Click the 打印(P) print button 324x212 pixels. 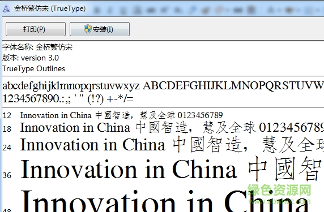click(36, 29)
